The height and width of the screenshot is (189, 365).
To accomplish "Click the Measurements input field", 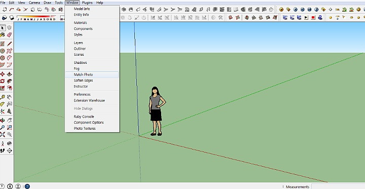I will point(338,186).
